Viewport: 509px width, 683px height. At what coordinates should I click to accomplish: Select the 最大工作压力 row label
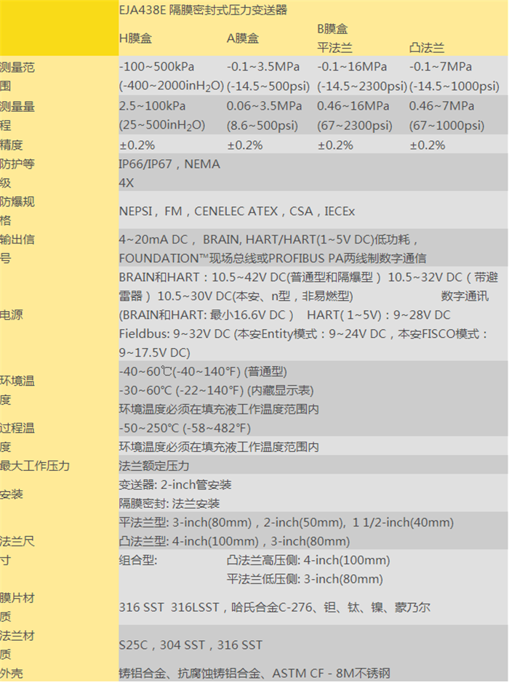pos(35,466)
